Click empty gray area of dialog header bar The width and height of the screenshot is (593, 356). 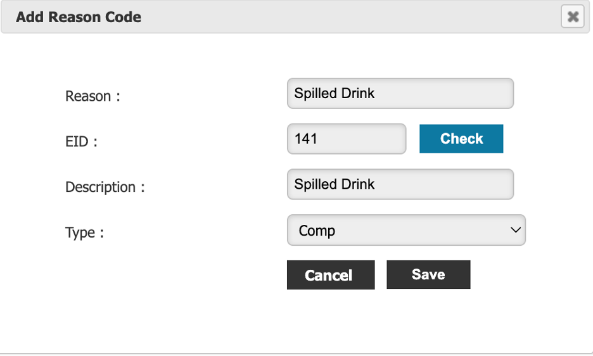[340, 17]
